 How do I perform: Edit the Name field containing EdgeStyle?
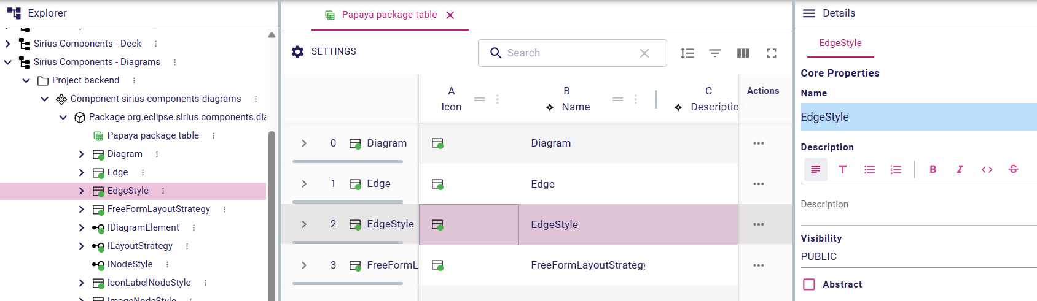tap(919, 117)
